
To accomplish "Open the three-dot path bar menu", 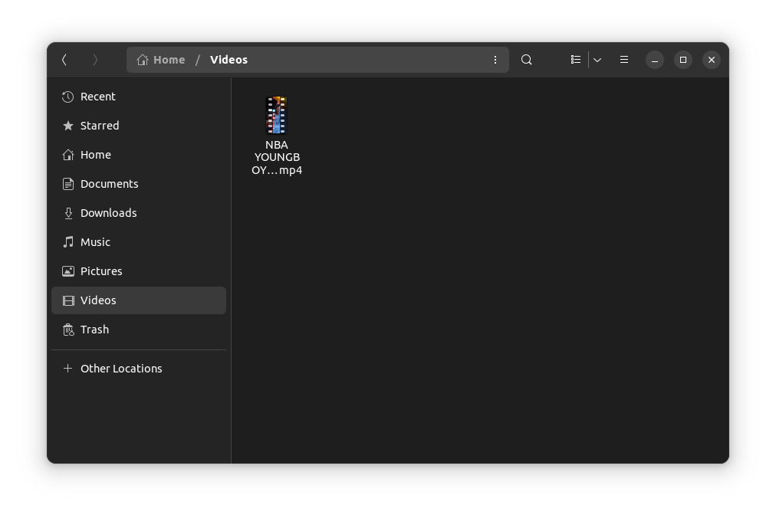I will [x=495, y=59].
